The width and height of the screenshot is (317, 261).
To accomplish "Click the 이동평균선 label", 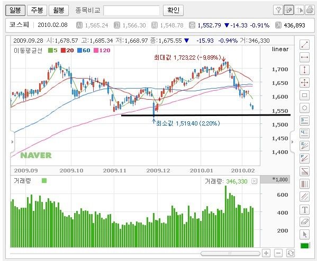I will click(x=28, y=50).
